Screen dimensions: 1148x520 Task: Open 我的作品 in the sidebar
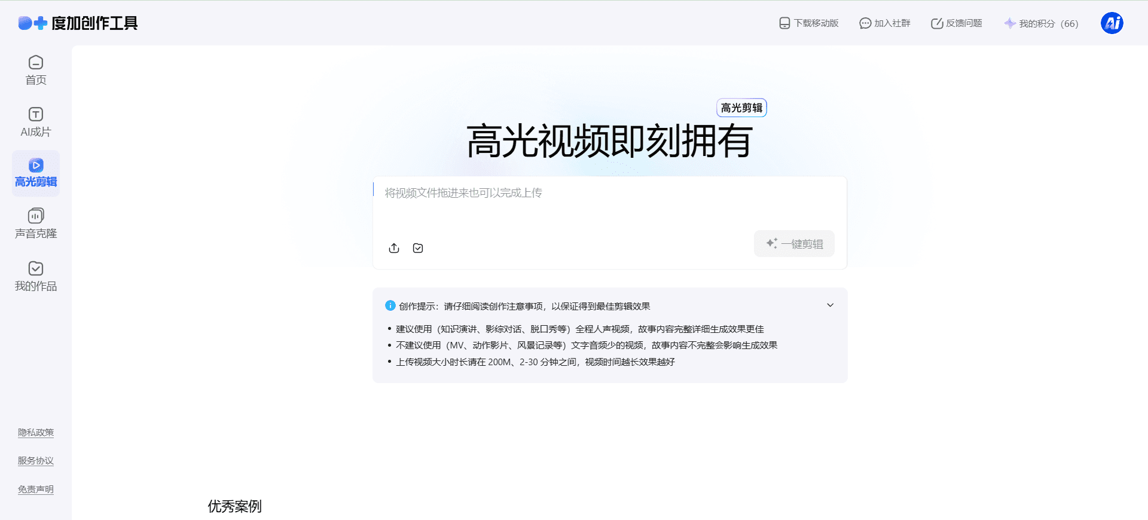click(36, 276)
